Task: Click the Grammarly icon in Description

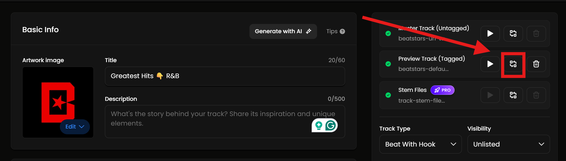Action: 331,125
